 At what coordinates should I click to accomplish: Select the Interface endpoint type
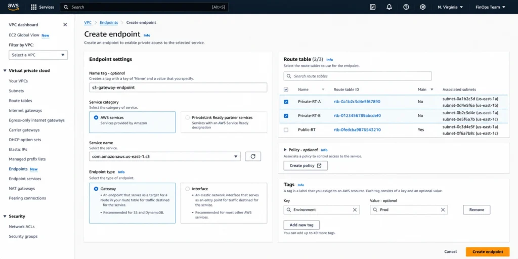[188, 189]
